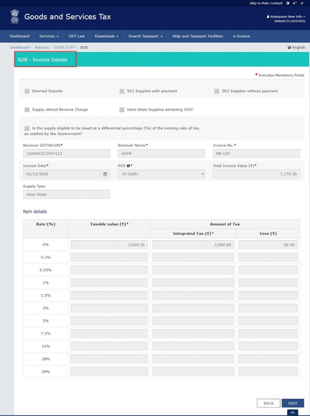Tick Supply attract Reverse Charge checkbox

pyautogui.click(x=27, y=110)
